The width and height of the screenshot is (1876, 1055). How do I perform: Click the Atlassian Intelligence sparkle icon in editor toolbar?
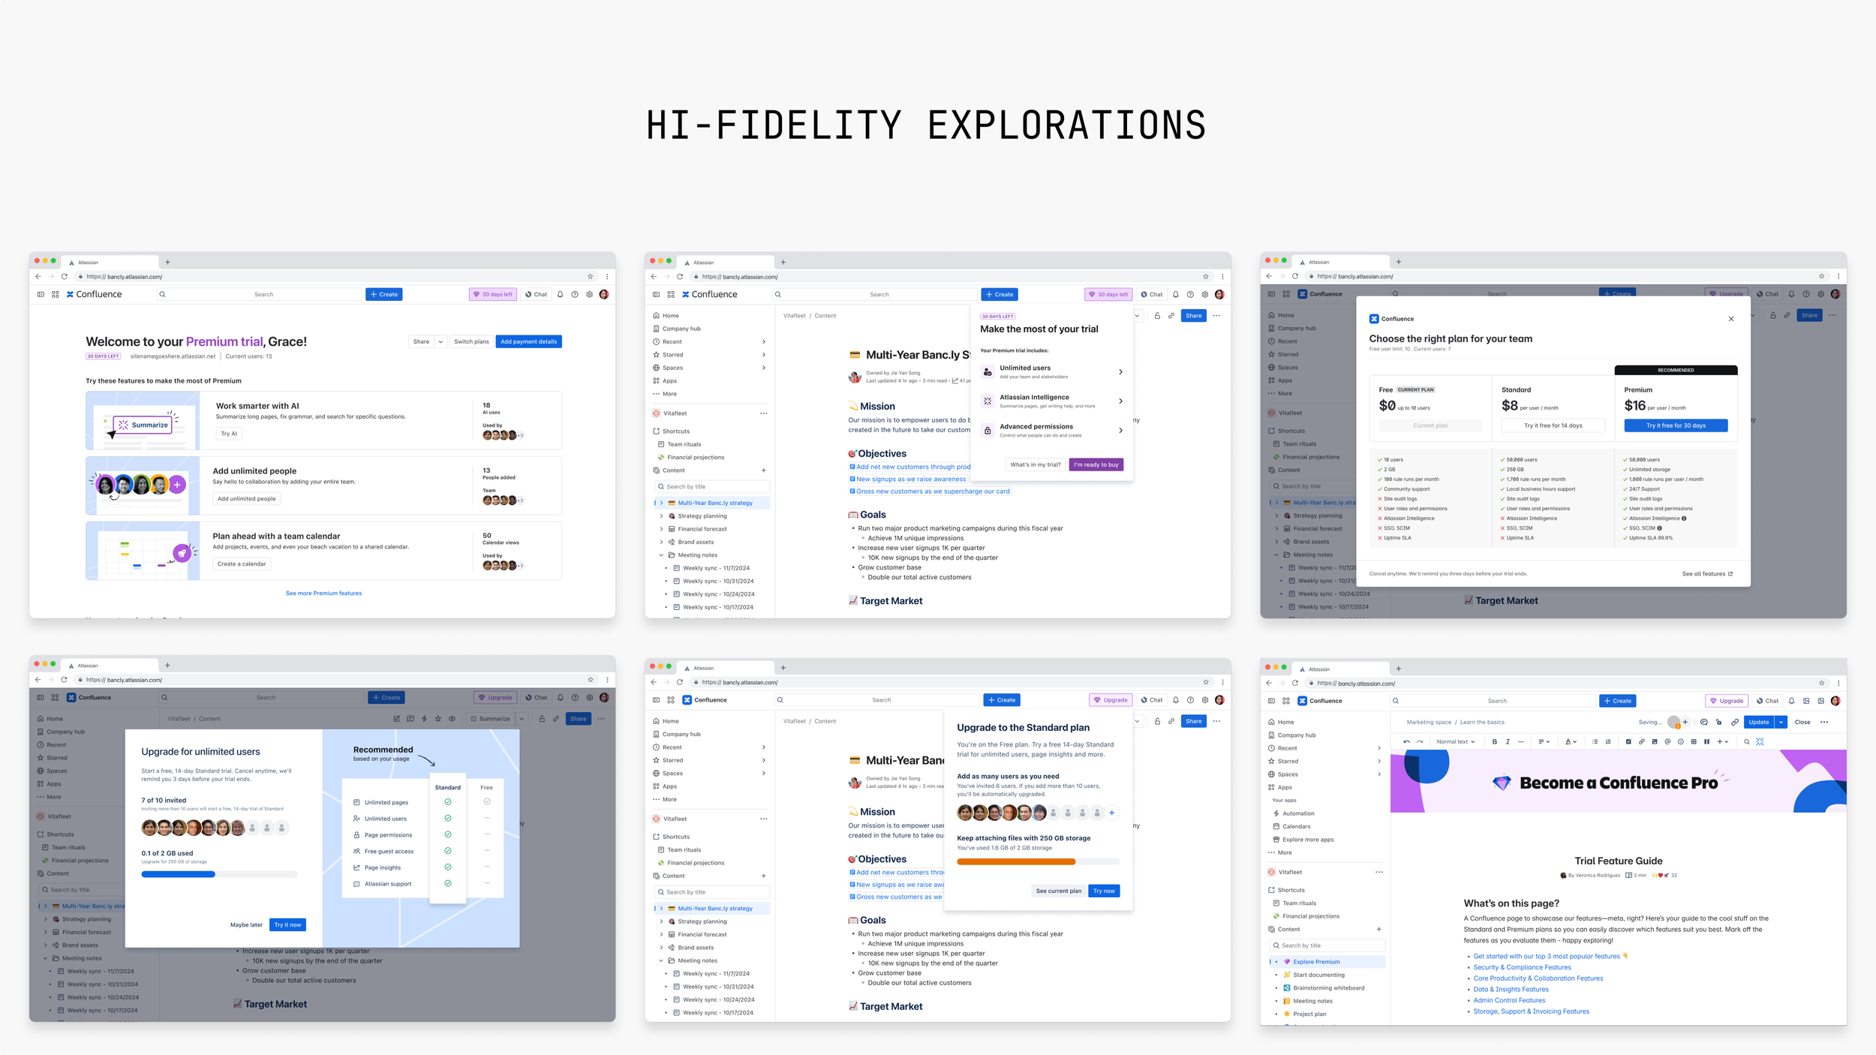[1760, 741]
